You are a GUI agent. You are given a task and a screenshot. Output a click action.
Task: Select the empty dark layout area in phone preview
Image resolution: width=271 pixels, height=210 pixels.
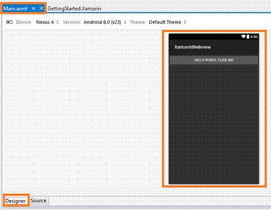(214, 124)
